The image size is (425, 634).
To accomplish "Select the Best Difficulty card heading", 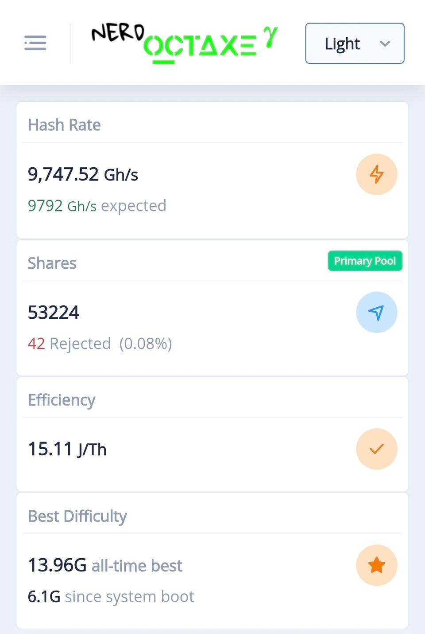I will [x=77, y=517].
